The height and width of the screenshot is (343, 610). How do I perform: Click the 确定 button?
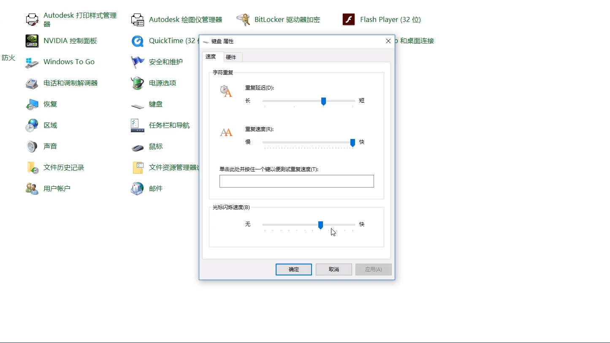tap(294, 269)
